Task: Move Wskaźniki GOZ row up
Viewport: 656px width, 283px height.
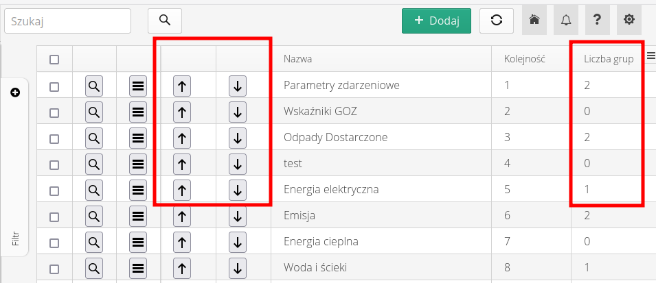Action: pos(181,112)
